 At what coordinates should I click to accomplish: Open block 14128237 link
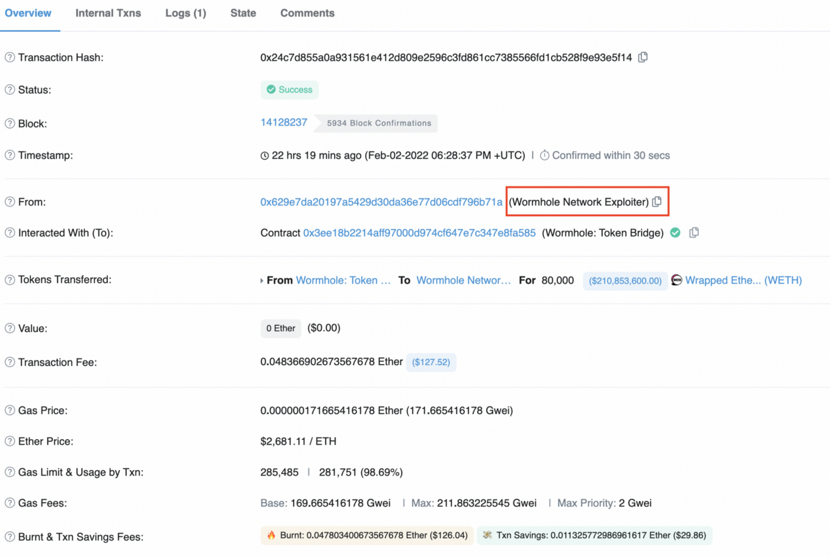[284, 122]
